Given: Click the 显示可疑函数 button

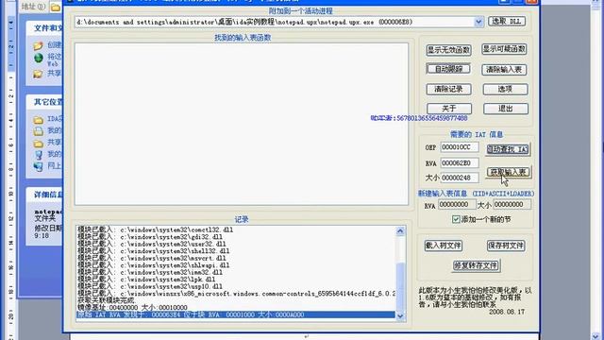Looking at the screenshot, I should 504,49.
